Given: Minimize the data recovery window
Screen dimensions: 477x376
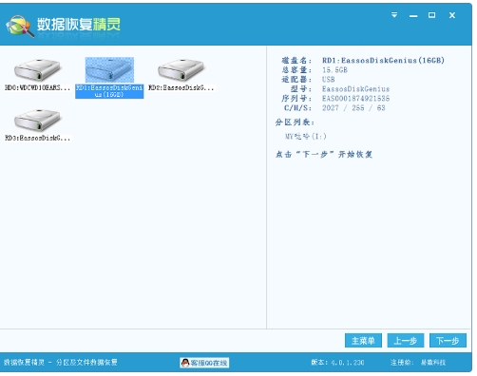Looking at the screenshot, I should [x=413, y=15].
